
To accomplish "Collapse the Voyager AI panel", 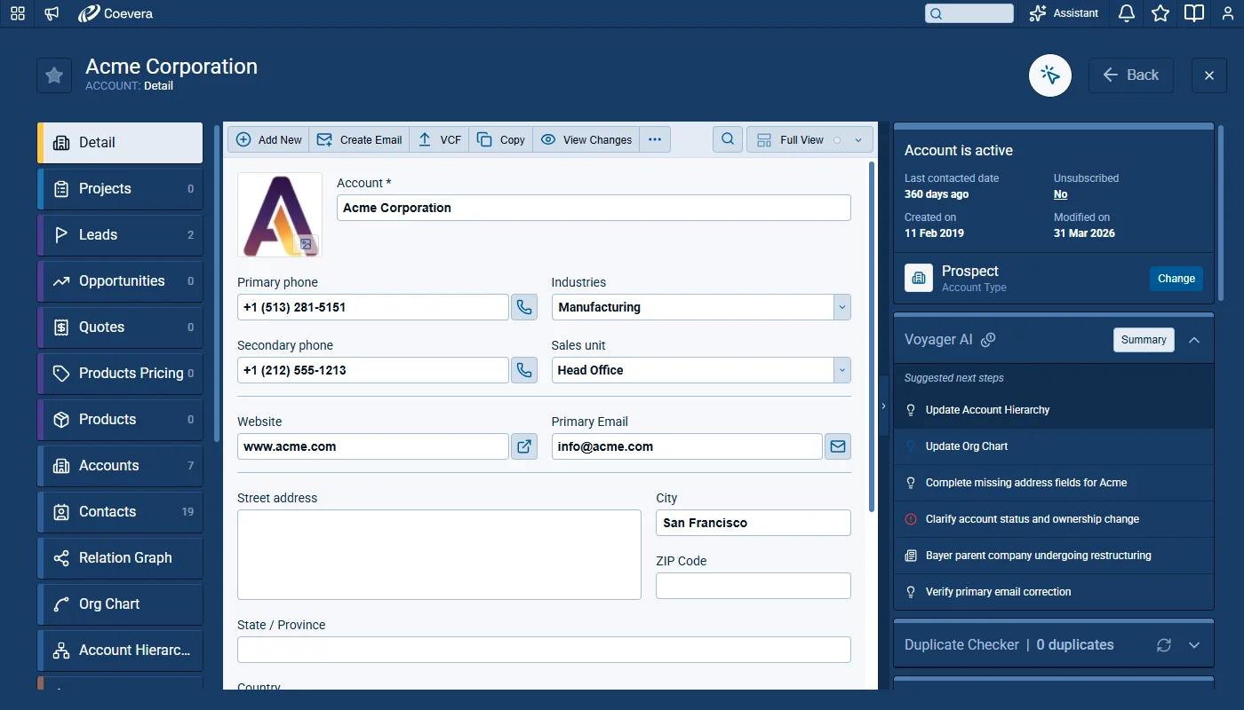I will point(1194,340).
